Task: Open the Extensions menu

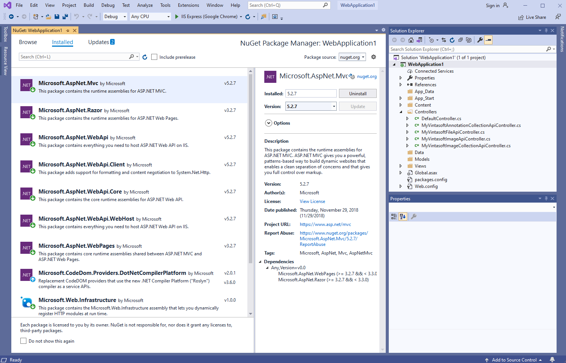Action: coord(189,5)
